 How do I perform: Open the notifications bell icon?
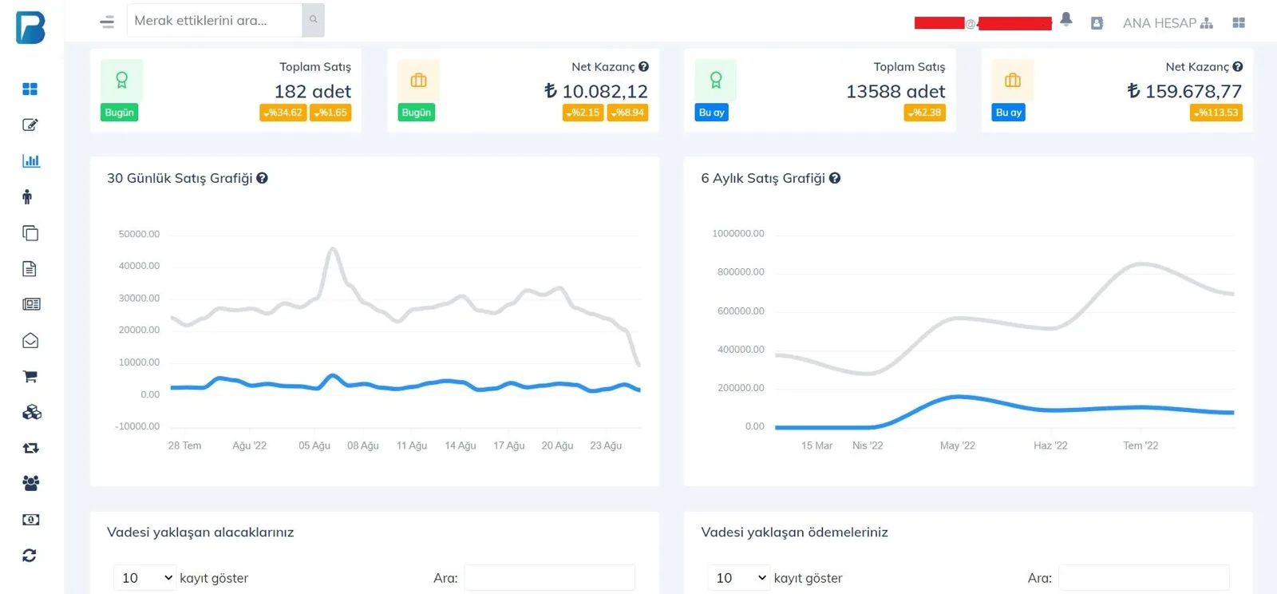pos(1066,20)
